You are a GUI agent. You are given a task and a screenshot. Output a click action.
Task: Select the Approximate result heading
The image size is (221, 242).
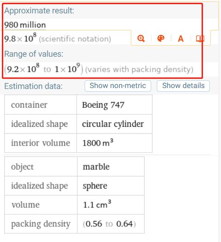click(39, 11)
